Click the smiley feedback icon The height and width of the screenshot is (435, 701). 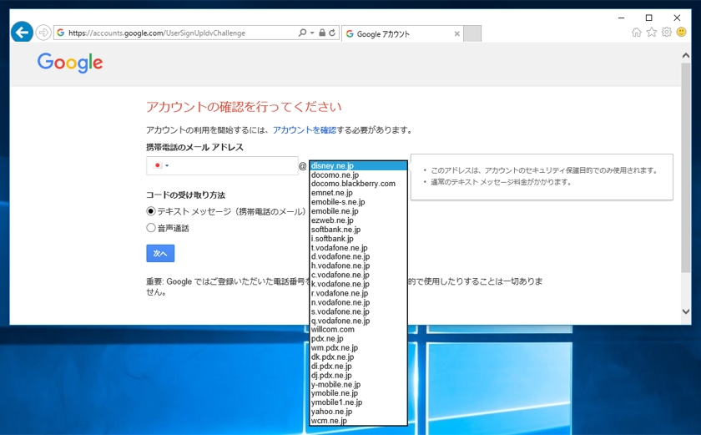[x=681, y=33]
